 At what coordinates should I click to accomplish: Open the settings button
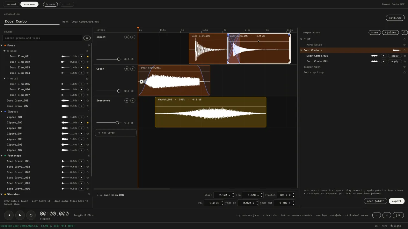coord(395,18)
